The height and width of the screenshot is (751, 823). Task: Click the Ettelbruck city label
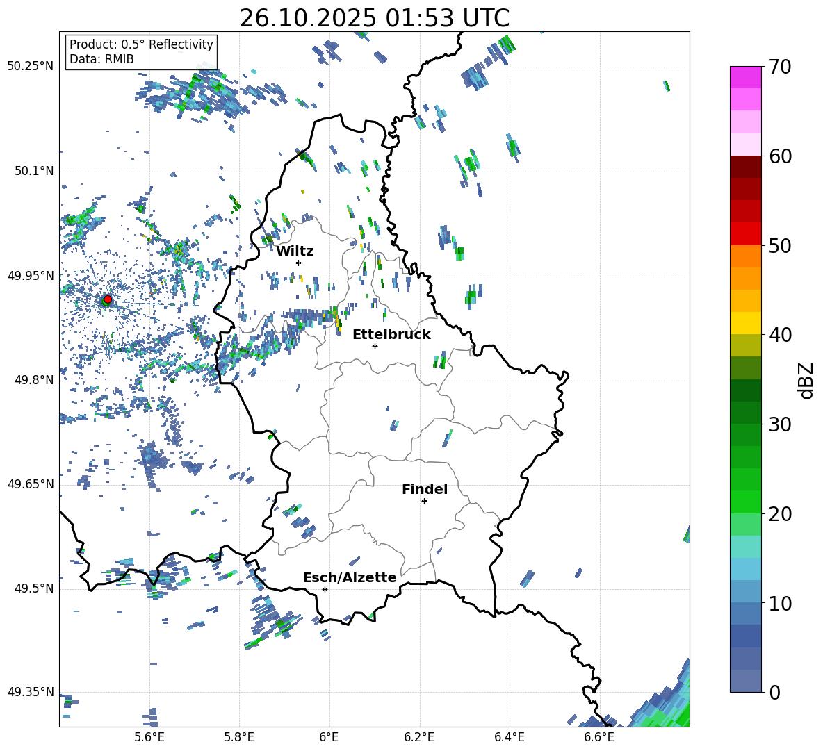click(x=391, y=335)
